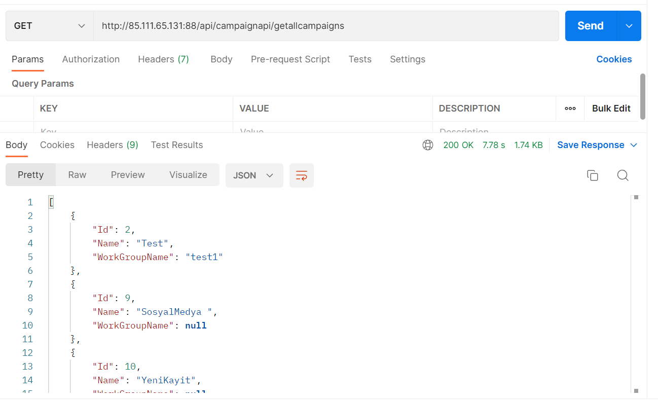Open the request Headers (7) tab

(x=163, y=59)
